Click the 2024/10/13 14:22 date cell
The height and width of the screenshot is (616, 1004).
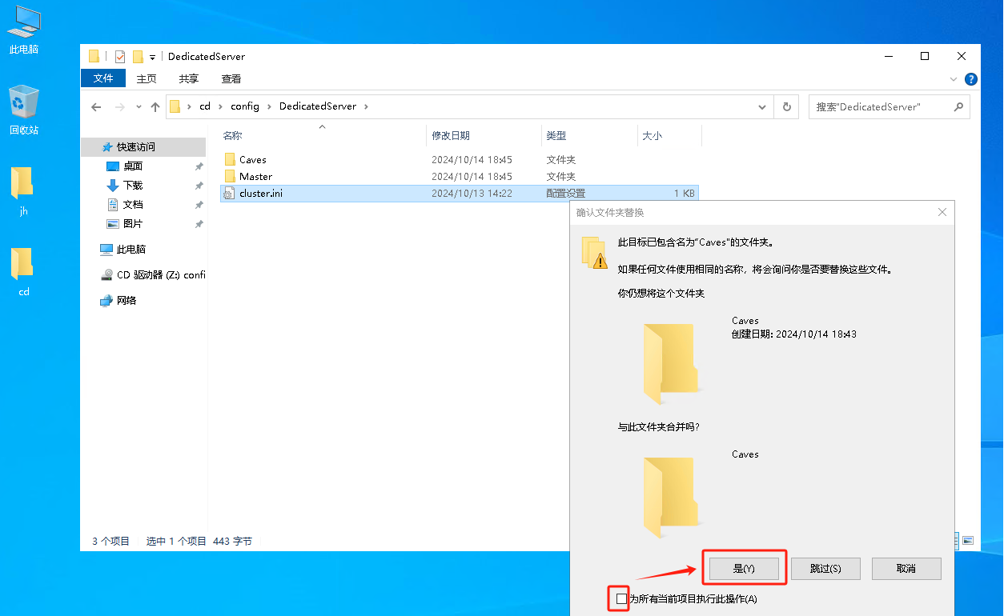click(x=472, y=194)
